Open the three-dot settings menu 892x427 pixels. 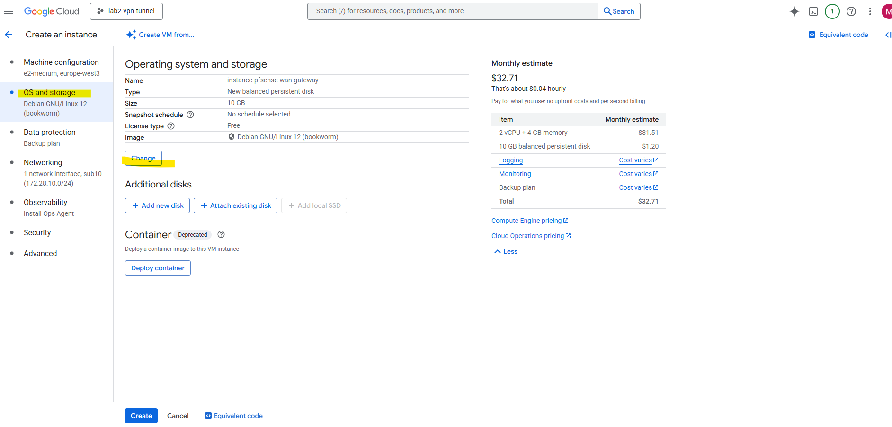click(x=870, y=11)
